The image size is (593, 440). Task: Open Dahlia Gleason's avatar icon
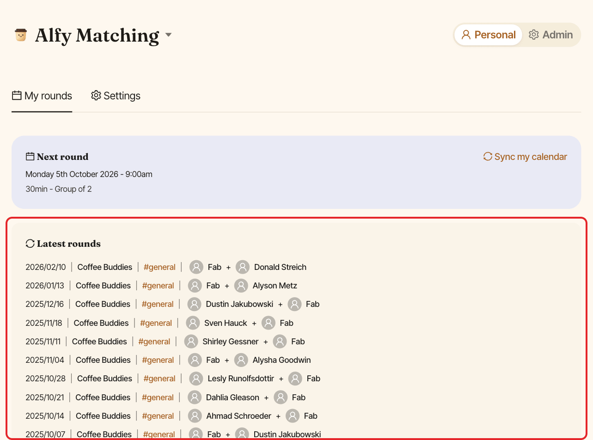(195, 397)
